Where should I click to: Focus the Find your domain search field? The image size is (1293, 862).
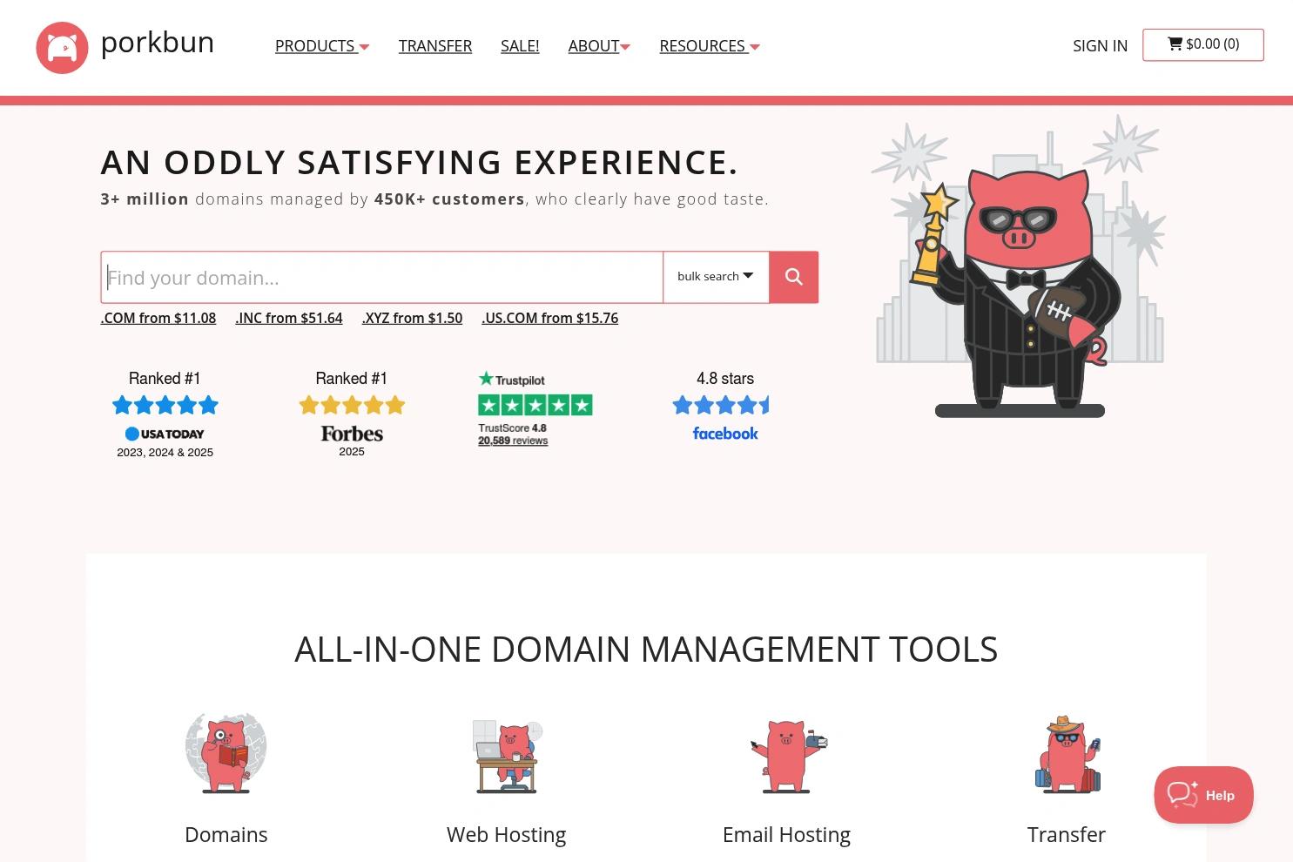tap(382, 277)
